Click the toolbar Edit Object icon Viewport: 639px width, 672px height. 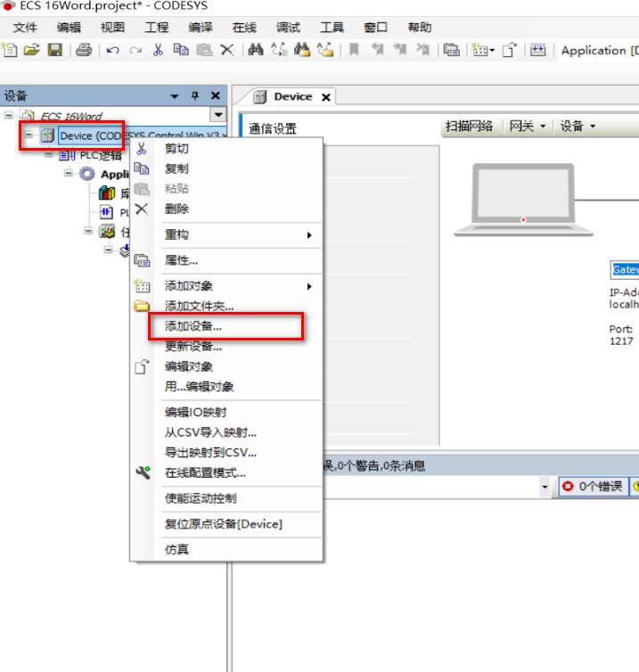(x=510, y=50)
